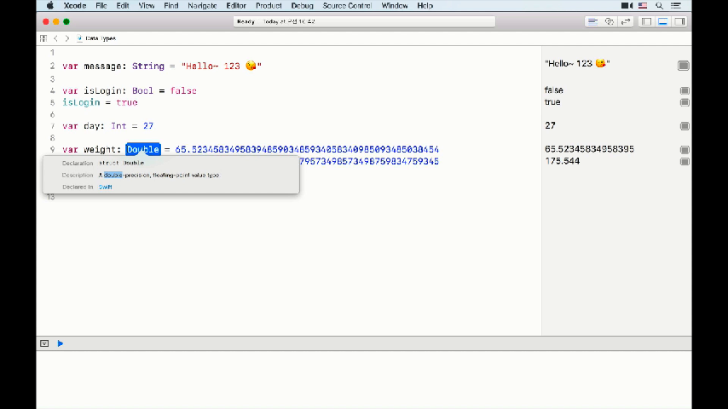Open the Navigate menu
The width and height of the screenshot is (728, 409).
click(x=202, y=6)
